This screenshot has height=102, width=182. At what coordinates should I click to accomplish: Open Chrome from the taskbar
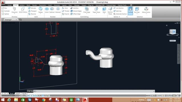44,100
